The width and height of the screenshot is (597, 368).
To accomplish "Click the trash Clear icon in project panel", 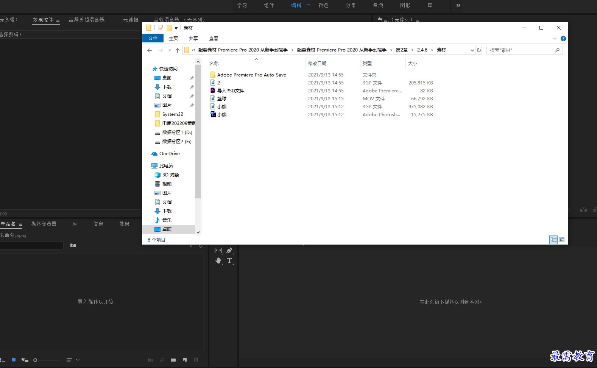I will 196,360.
